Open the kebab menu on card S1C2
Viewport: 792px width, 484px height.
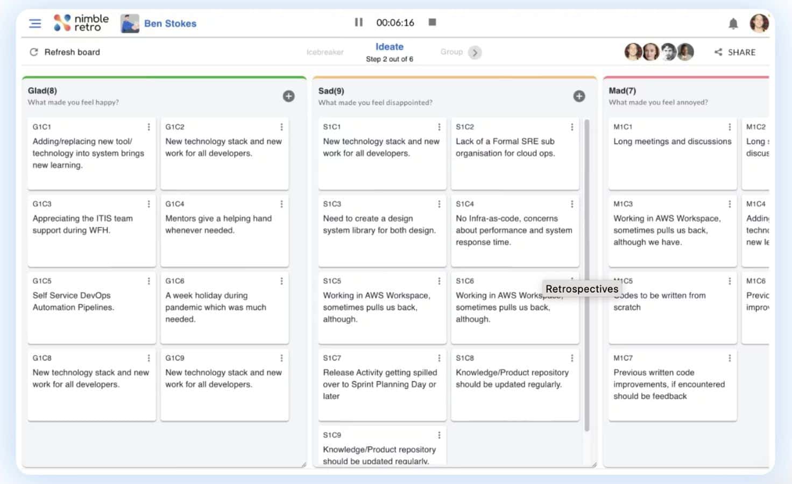pos(572,127)
